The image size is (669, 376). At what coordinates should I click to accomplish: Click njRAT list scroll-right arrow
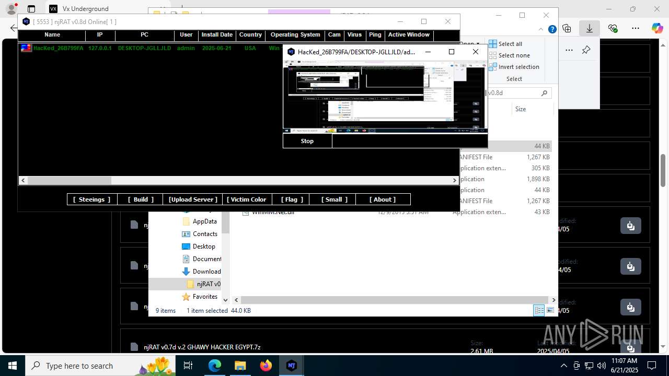(455, 180)
